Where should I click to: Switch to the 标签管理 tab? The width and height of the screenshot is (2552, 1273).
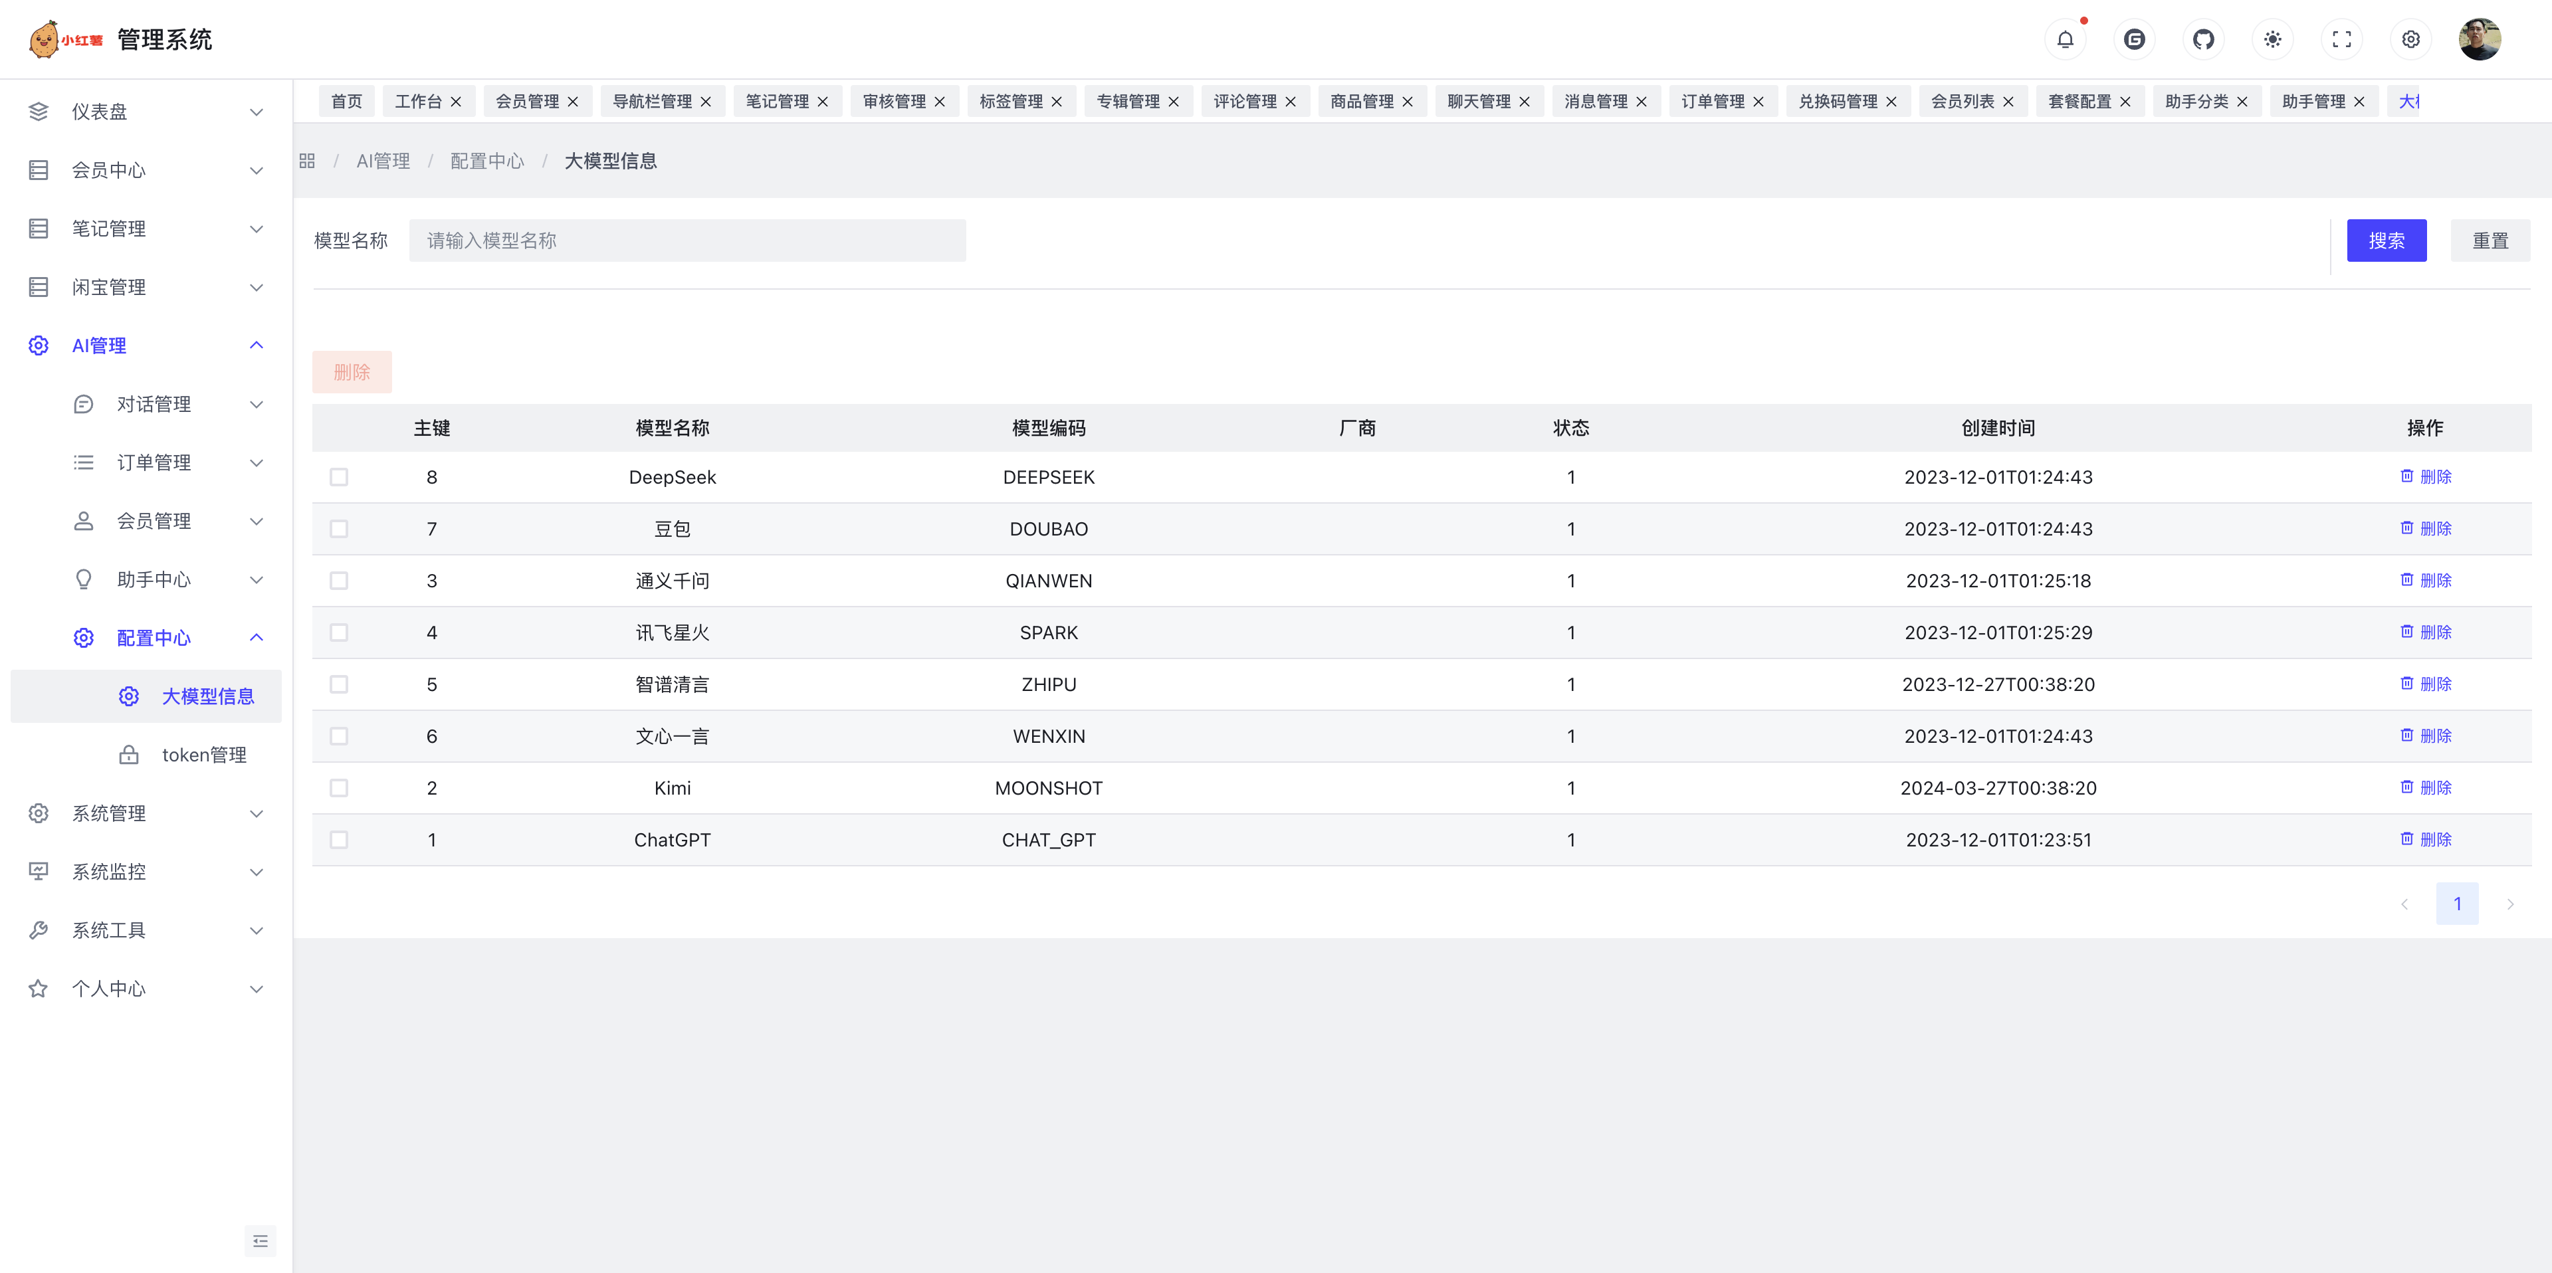point(1010,101)
